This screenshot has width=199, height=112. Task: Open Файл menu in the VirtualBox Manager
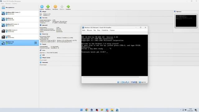[x=2, y=3]
